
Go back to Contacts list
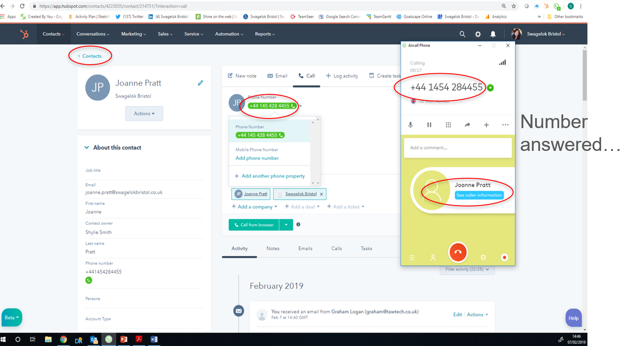click(x=90, y=56)
